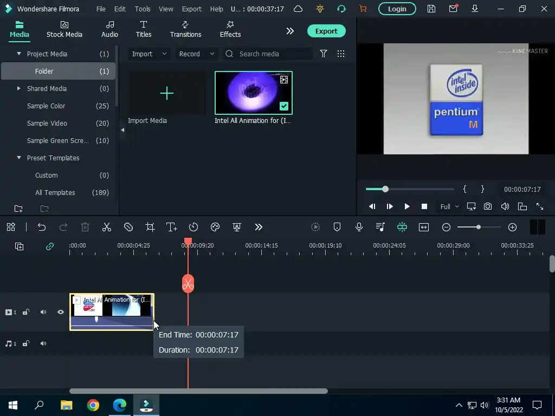Click the green Export button
The height and width of the screenshot is (416, 555).
pyautogui.click(x=326, y=31)
